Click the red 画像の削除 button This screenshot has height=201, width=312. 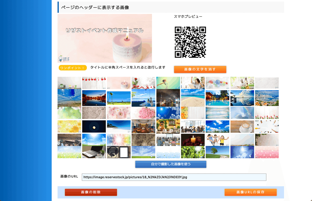pos(91,192)
